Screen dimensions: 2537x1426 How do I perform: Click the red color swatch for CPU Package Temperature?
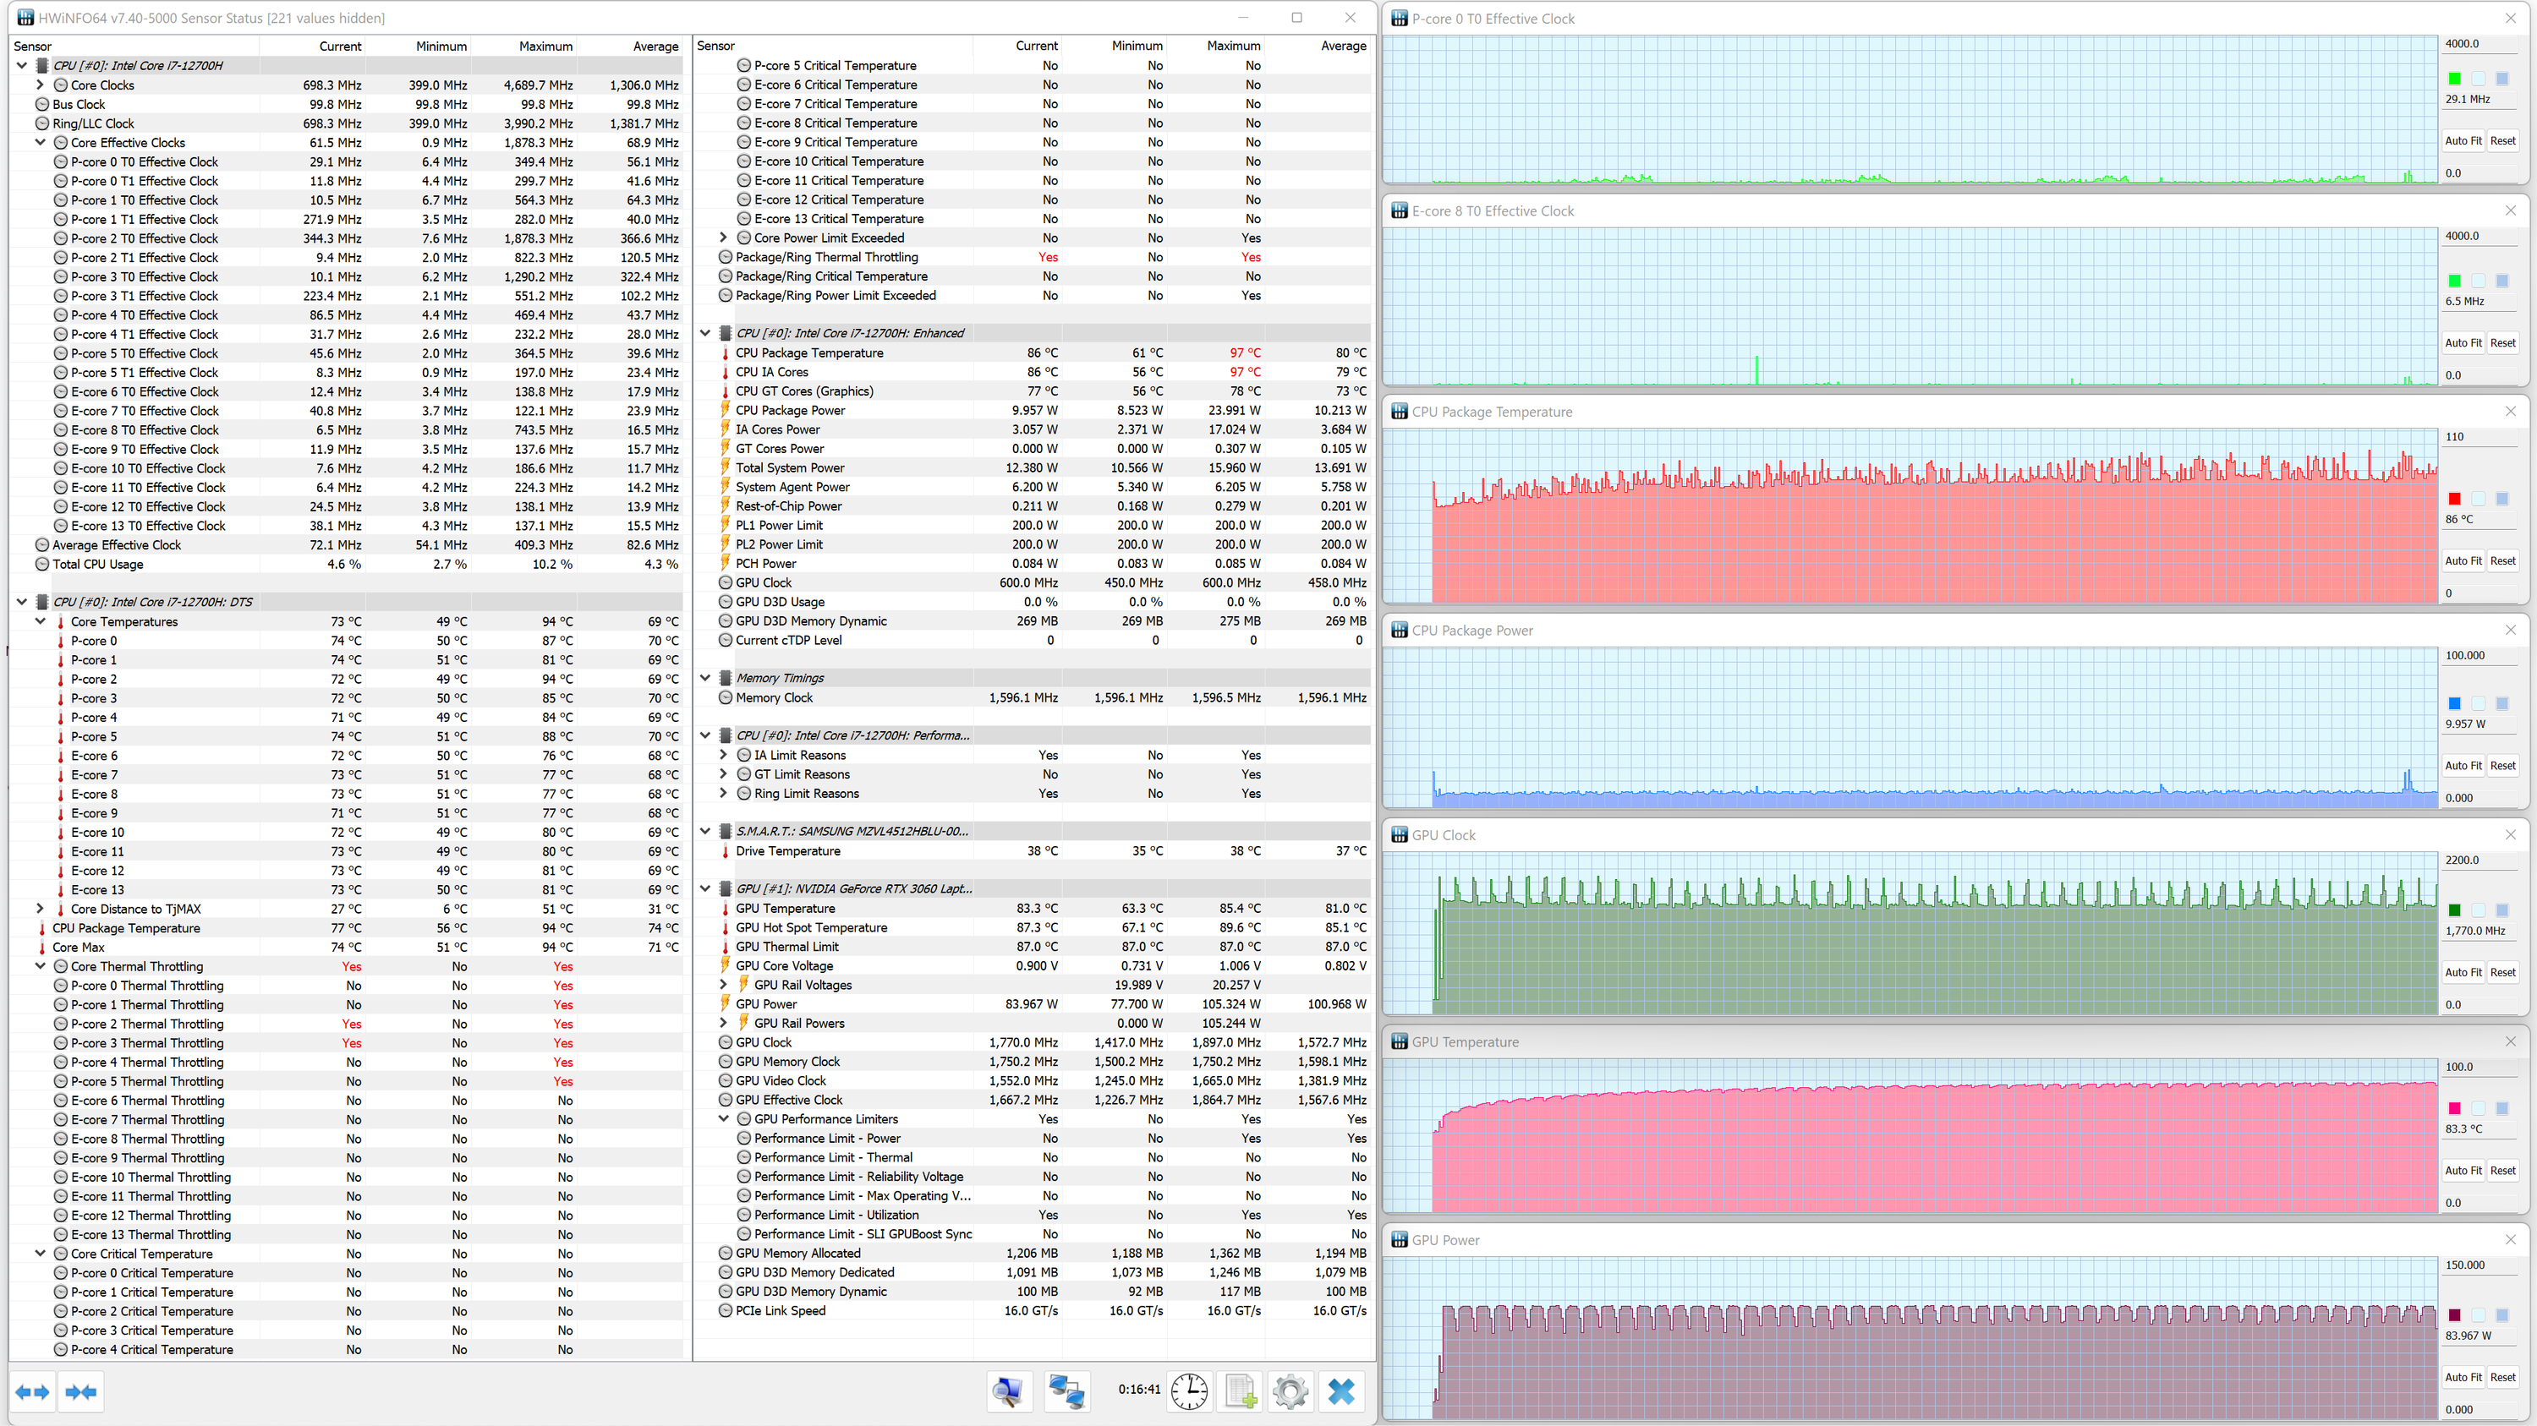click(x=2454, y=499)
